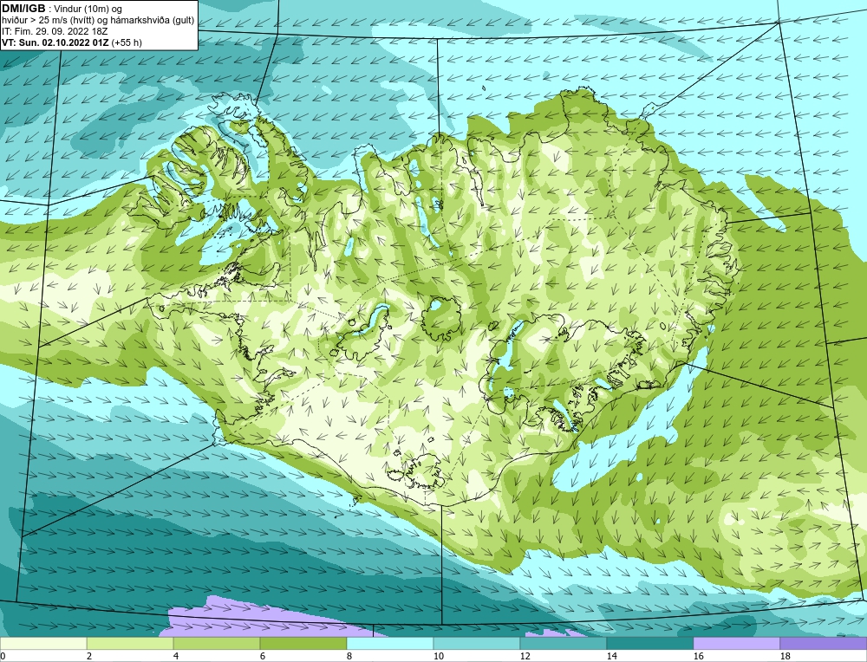Click the 8–10 m/s pale cyan swatch

390,644
